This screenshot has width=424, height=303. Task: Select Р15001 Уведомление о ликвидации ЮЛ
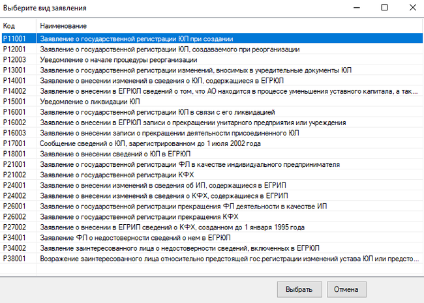[x=89, y=102]
